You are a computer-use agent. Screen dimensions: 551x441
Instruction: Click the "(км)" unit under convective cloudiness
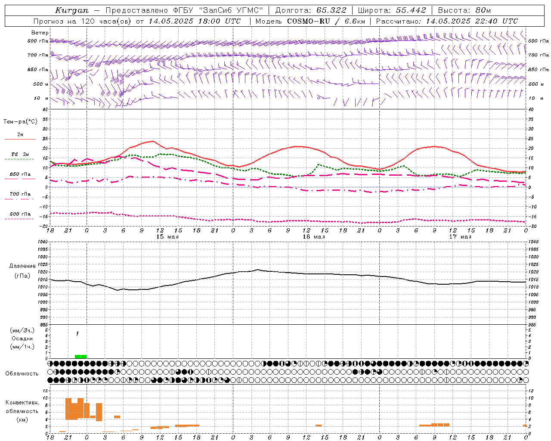(22, 419)
